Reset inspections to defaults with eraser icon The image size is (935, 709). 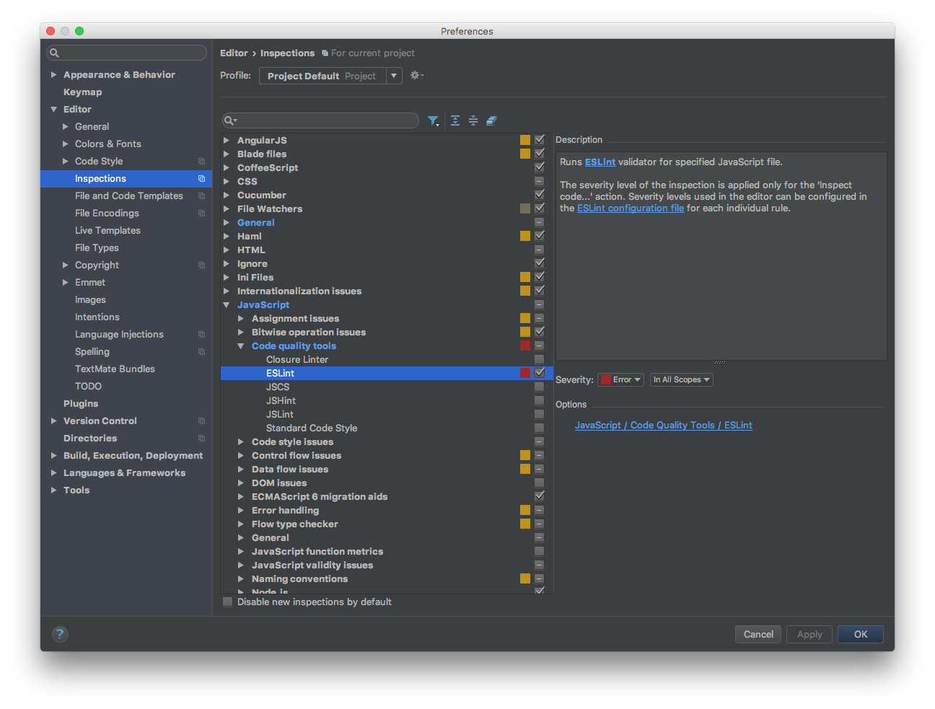click(x=491, y=120)
